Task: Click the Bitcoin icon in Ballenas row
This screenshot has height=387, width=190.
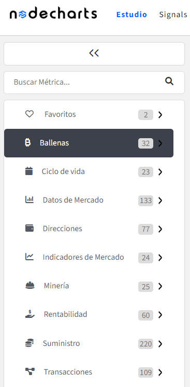Action: (28, 143)
